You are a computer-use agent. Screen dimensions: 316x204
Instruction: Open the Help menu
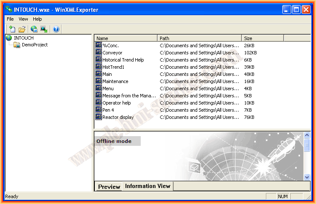(x=37, y=19)
